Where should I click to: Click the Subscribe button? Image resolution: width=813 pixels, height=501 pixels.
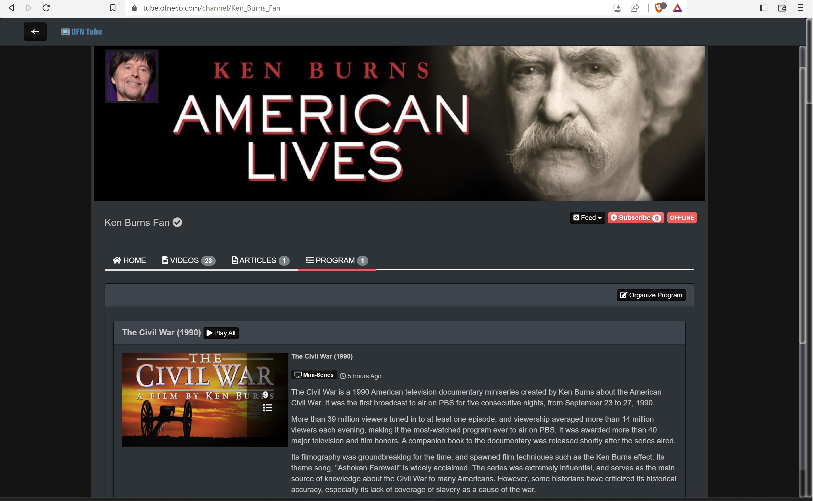click(635, 218)
